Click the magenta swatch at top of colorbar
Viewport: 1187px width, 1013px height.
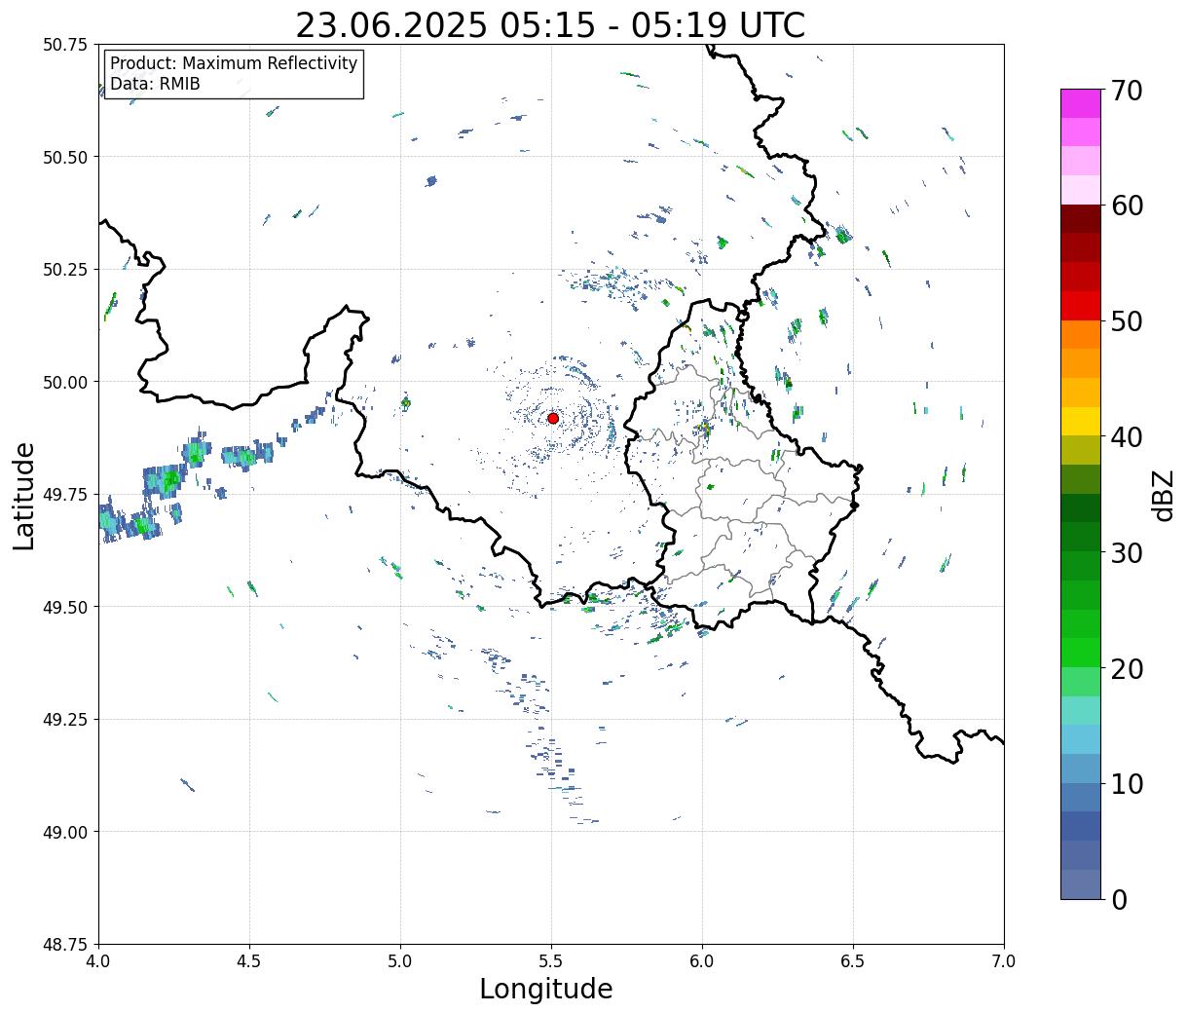[1081, 103]
